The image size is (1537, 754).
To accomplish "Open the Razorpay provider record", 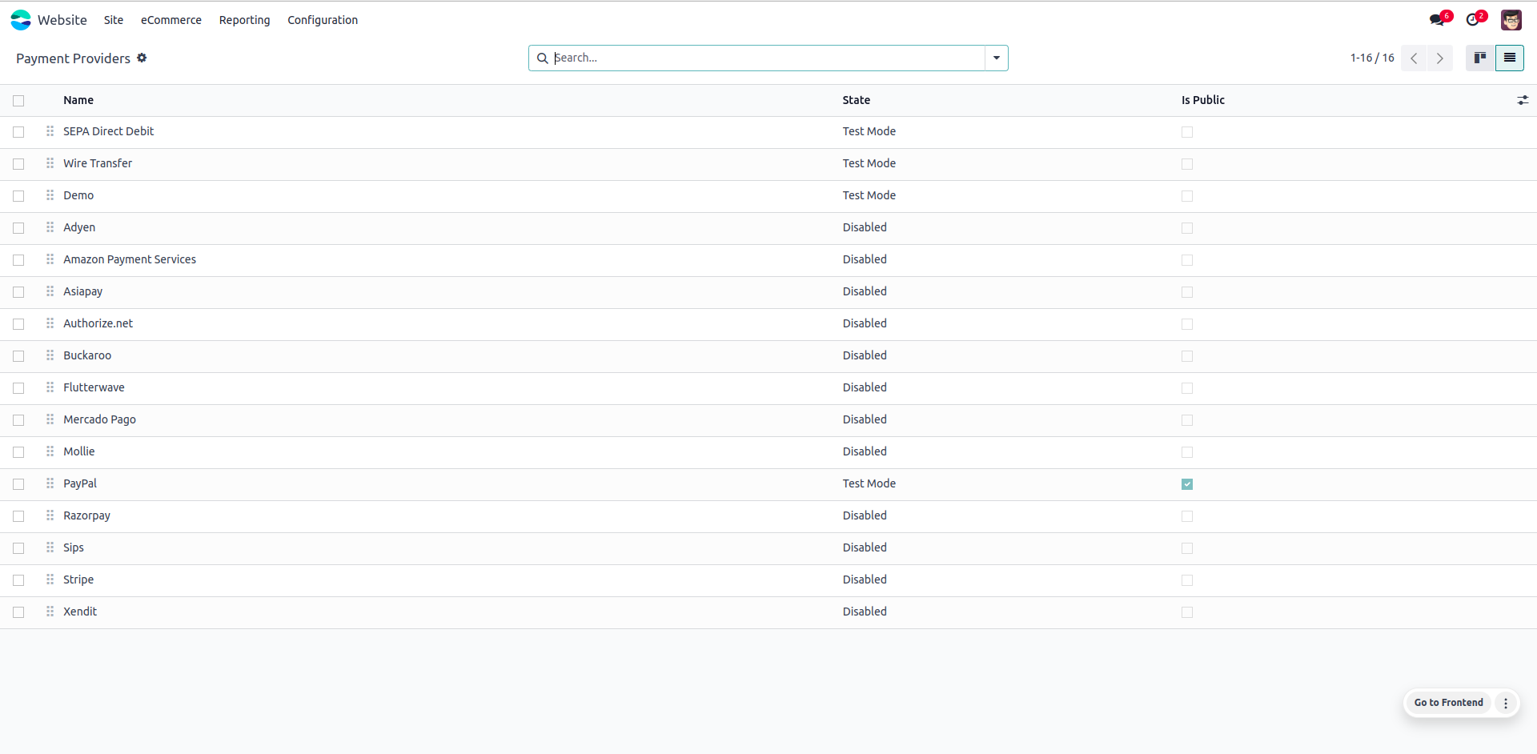I will [87, 515].
